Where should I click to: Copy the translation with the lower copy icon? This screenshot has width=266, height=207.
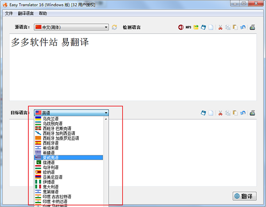click(x=228, y=113)
